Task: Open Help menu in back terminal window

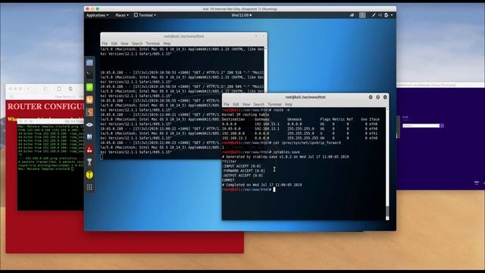Action: pyautogui.click(x=167, y=44)
